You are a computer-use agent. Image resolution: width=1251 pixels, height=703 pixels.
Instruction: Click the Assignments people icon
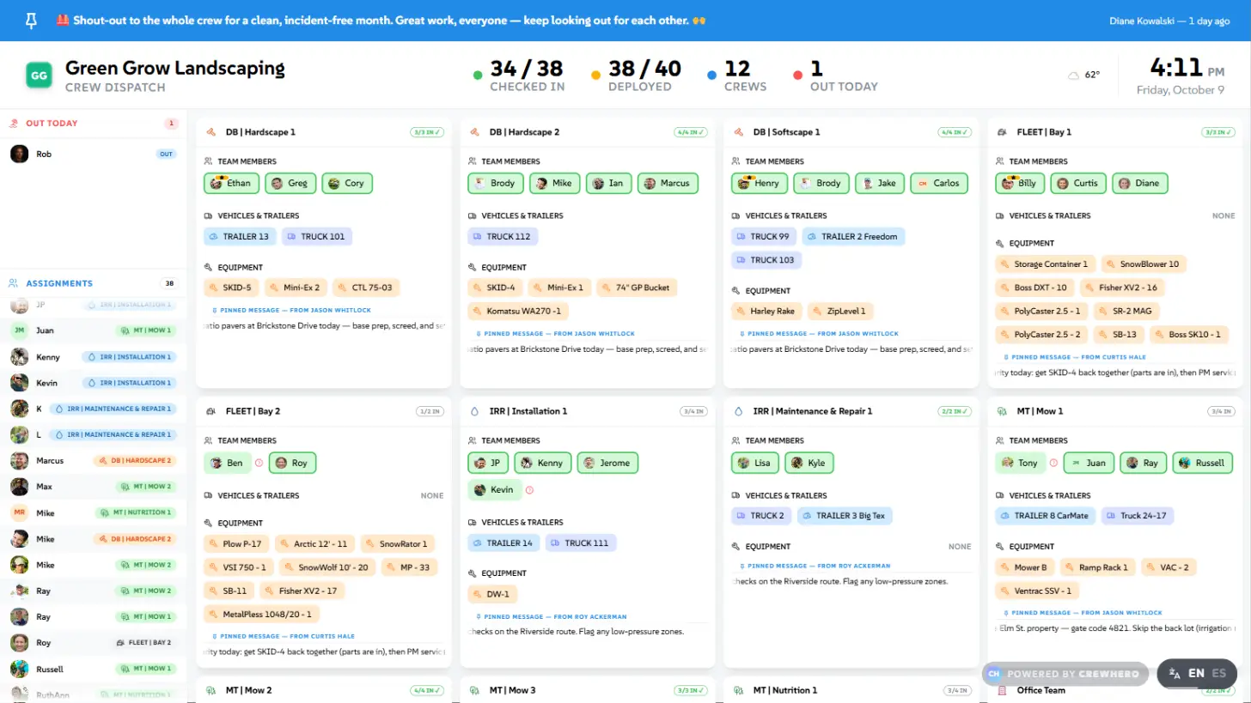pos(14,283)
